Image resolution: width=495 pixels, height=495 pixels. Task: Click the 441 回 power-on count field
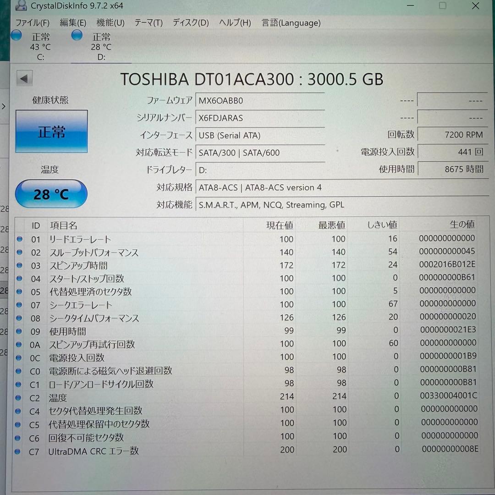tap(453, 152)
